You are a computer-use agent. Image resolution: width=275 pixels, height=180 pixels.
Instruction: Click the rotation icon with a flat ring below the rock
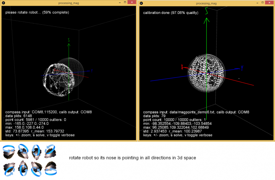[51, 168]
